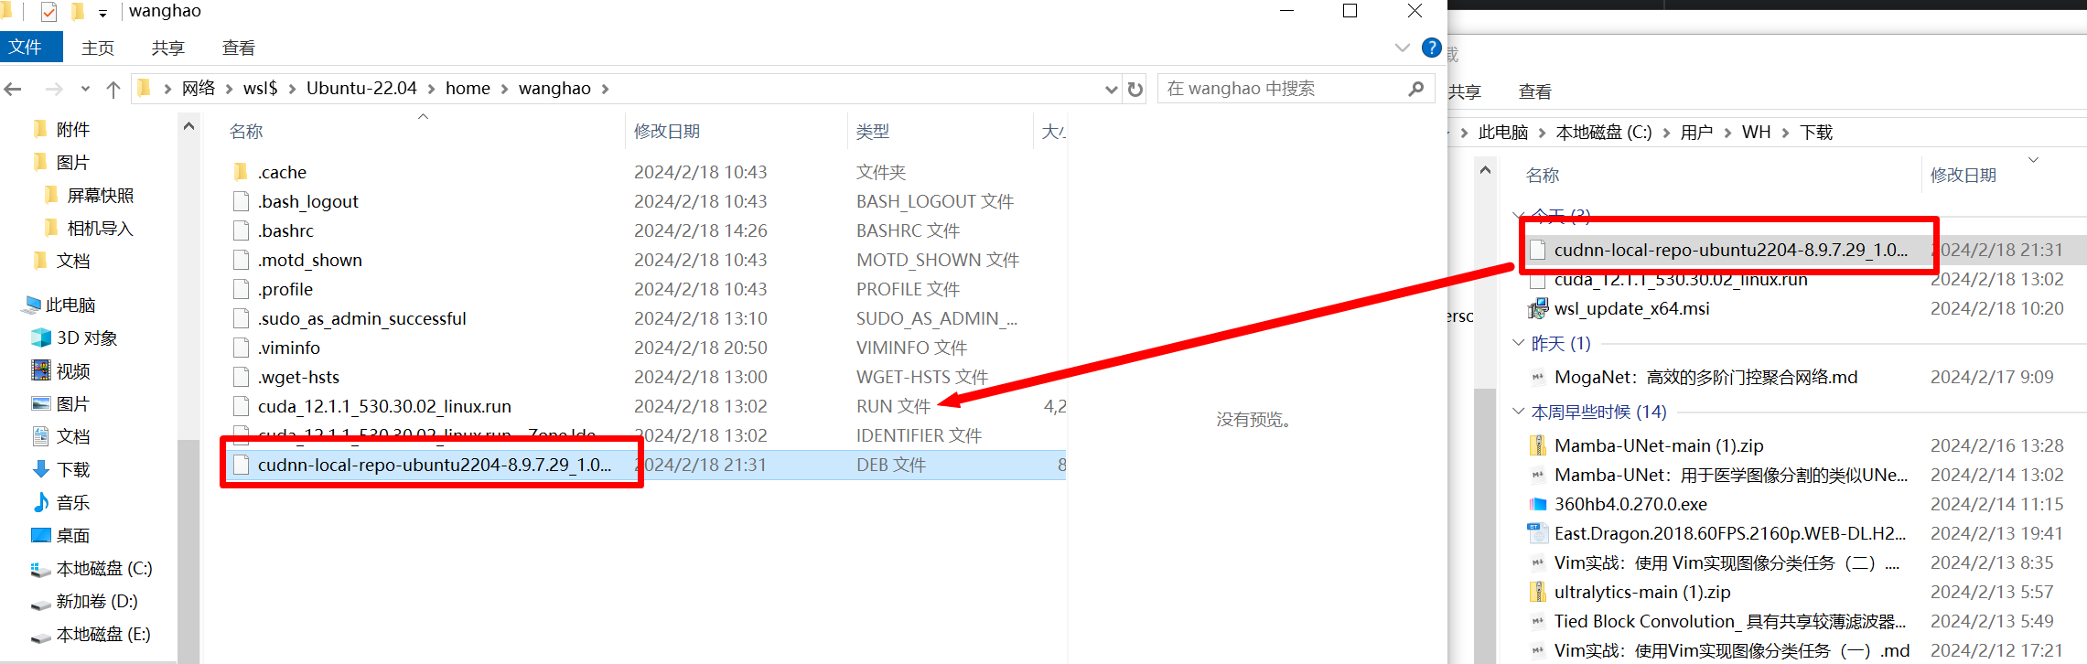Select cuda_12.1.1_530.30.02_linux.run in wanghao folder
2087x664 pixels.
pyautogui.click(x=384, y=406)
